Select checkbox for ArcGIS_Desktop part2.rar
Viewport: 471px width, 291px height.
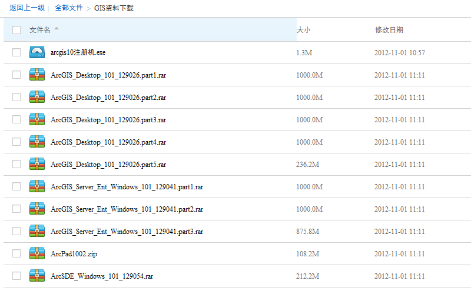tap(16, 97)
